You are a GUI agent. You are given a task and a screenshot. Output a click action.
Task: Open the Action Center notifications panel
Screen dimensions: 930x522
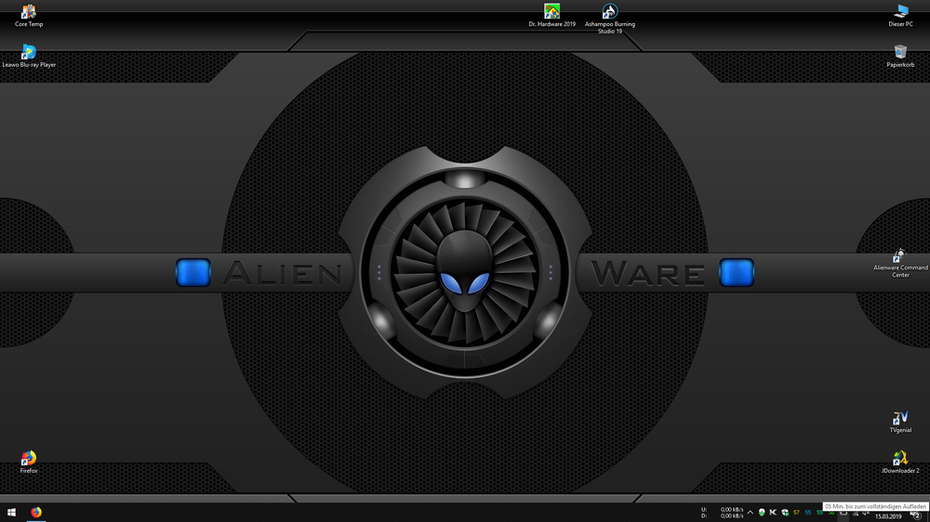[916, 514]
